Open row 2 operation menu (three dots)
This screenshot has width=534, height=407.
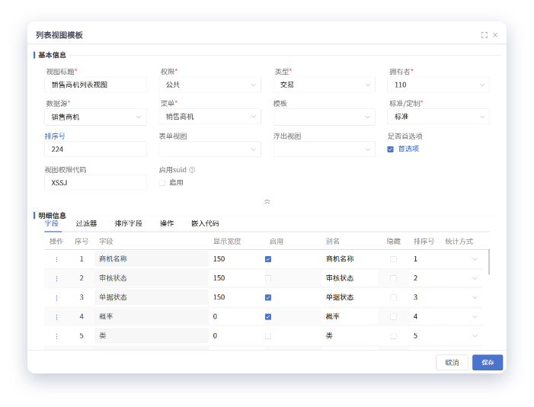56,278
